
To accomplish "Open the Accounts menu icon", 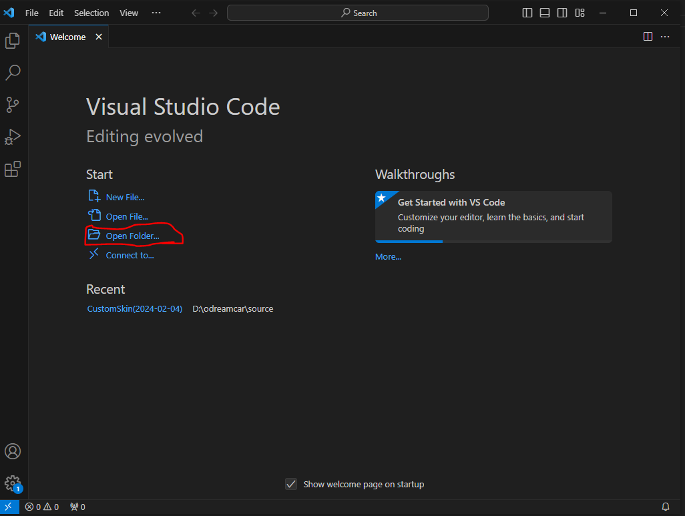I will (13, 451).
